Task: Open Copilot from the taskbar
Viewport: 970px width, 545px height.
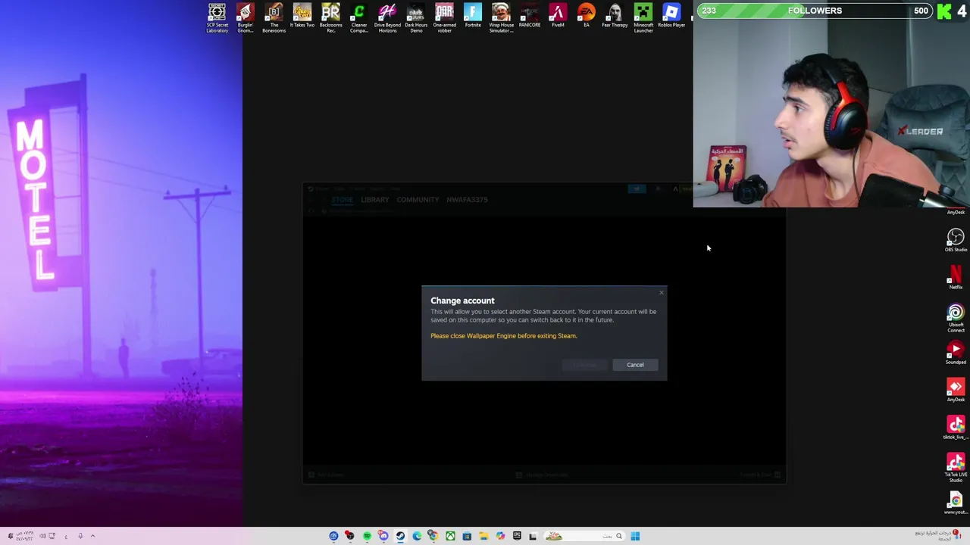Action: (500, 536)
